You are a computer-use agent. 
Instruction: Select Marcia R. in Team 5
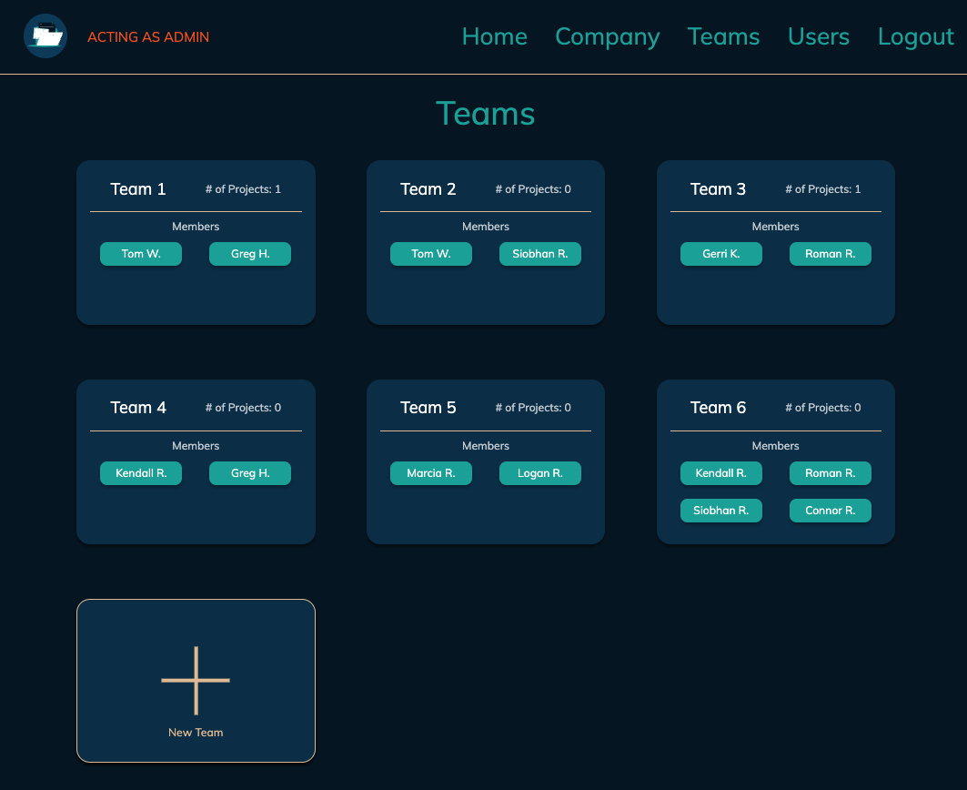coord(431,473)
